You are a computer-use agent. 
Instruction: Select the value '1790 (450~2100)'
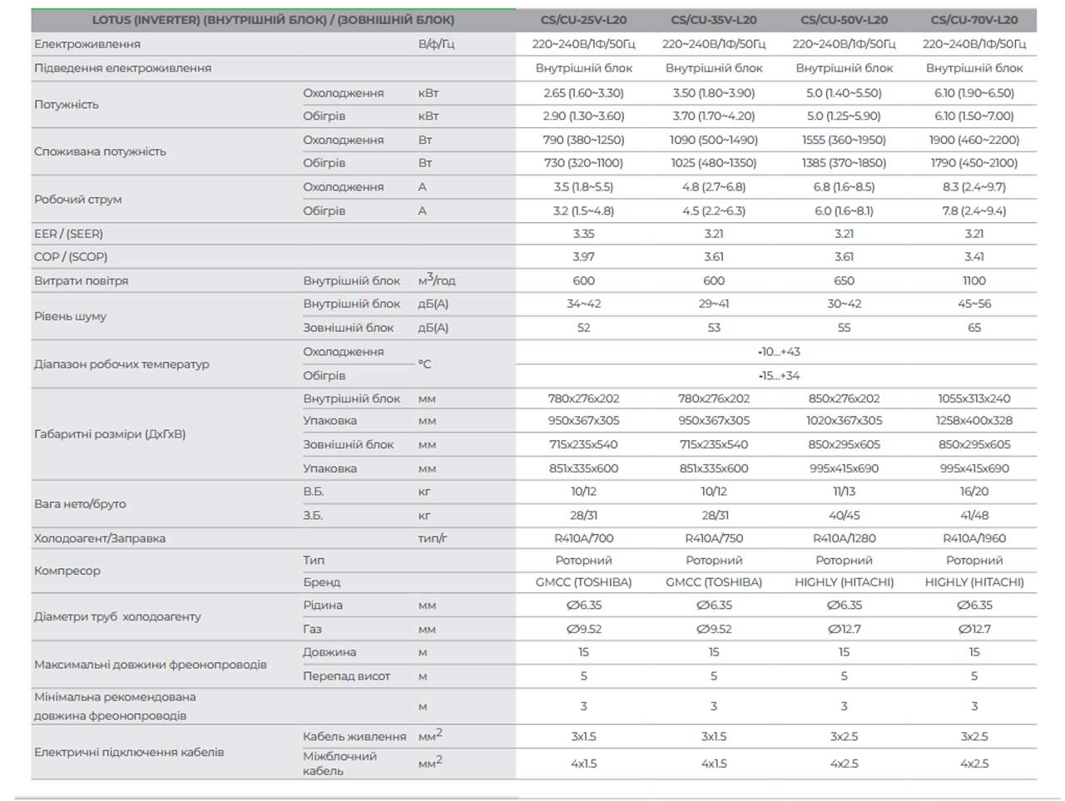pos(974,163)
